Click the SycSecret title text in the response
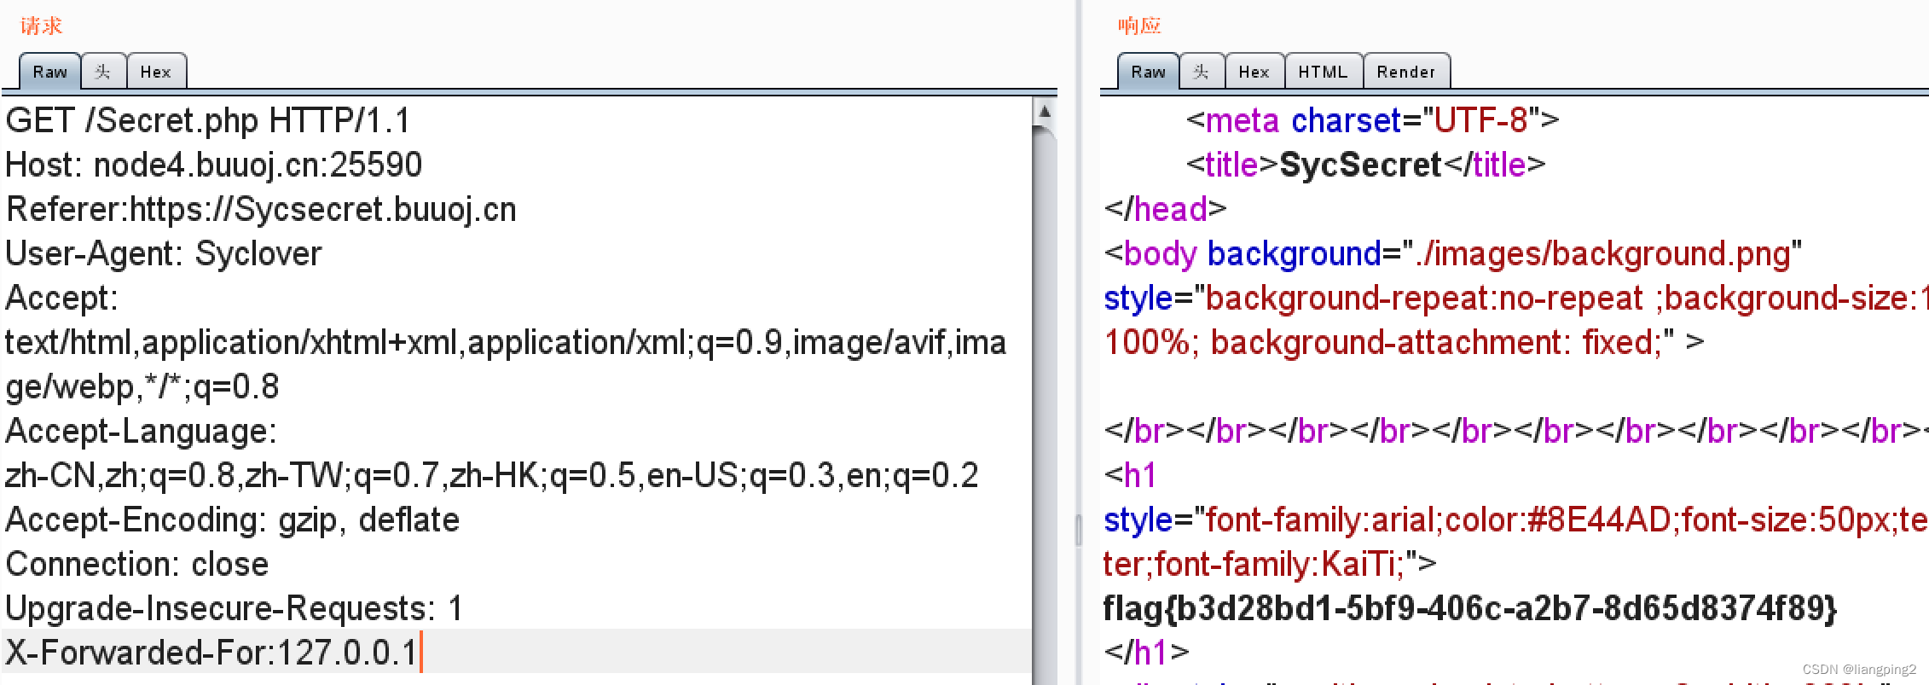 1360,165
